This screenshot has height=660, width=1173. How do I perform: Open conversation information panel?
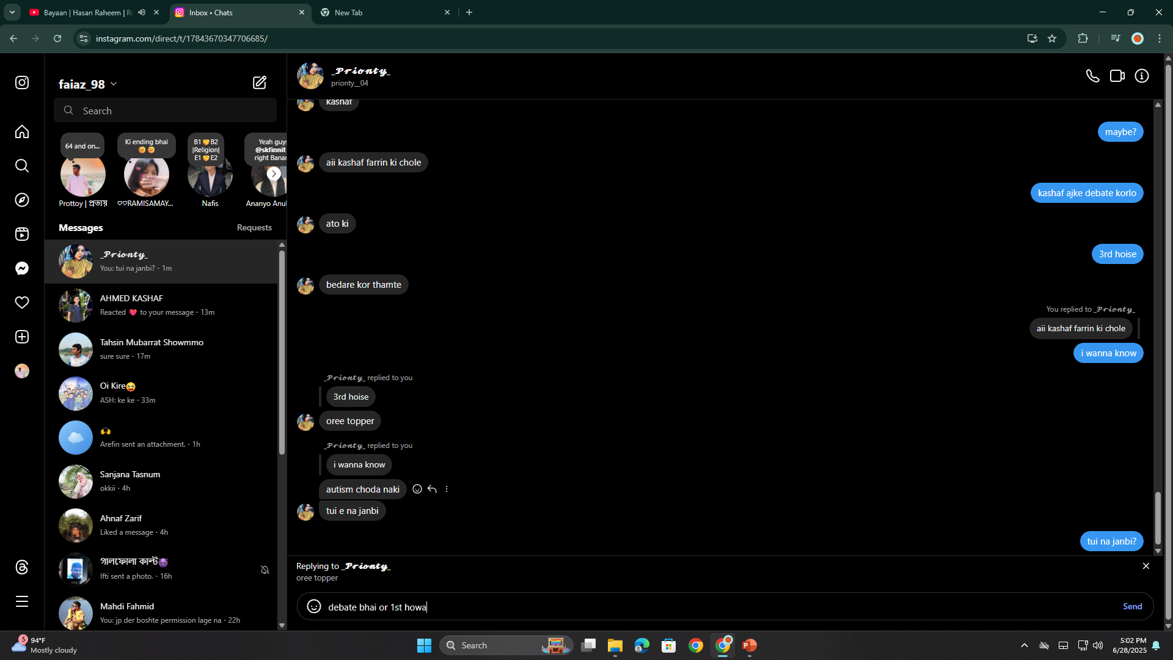tap(1142, 76)
